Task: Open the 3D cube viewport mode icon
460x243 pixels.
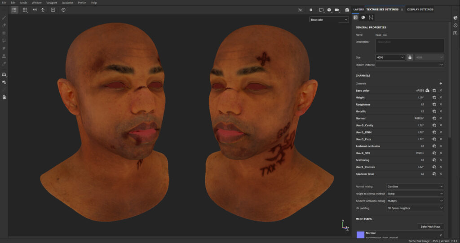Action: coord(329,10)
